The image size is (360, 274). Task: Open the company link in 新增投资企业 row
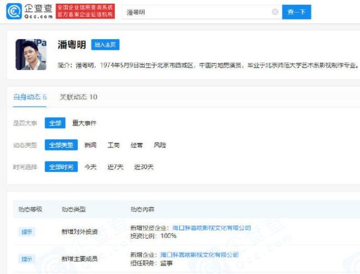point(212,228)
